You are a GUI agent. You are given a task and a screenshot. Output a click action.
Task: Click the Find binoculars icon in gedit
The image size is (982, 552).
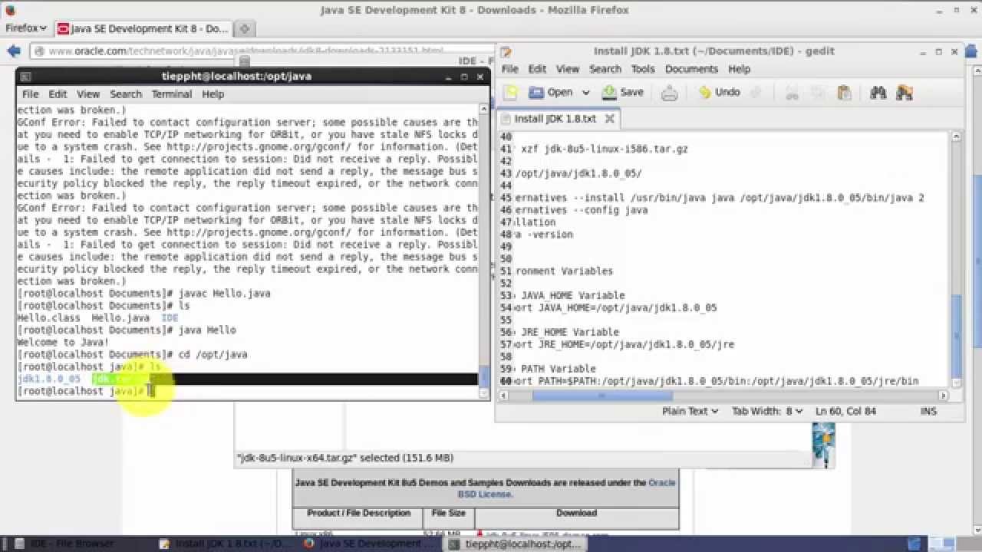tap(878, 93)
